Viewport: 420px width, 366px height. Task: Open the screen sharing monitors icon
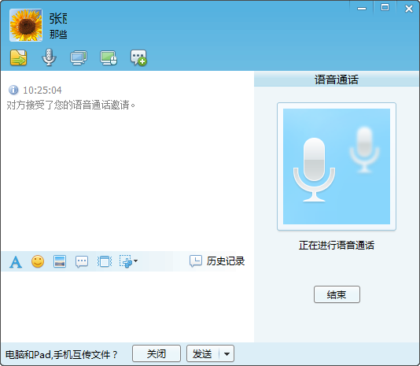79,57
